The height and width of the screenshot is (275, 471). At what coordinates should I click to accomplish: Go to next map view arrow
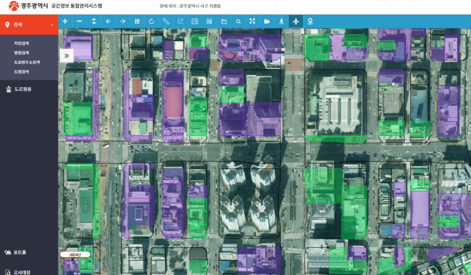[x=123, y=21]
